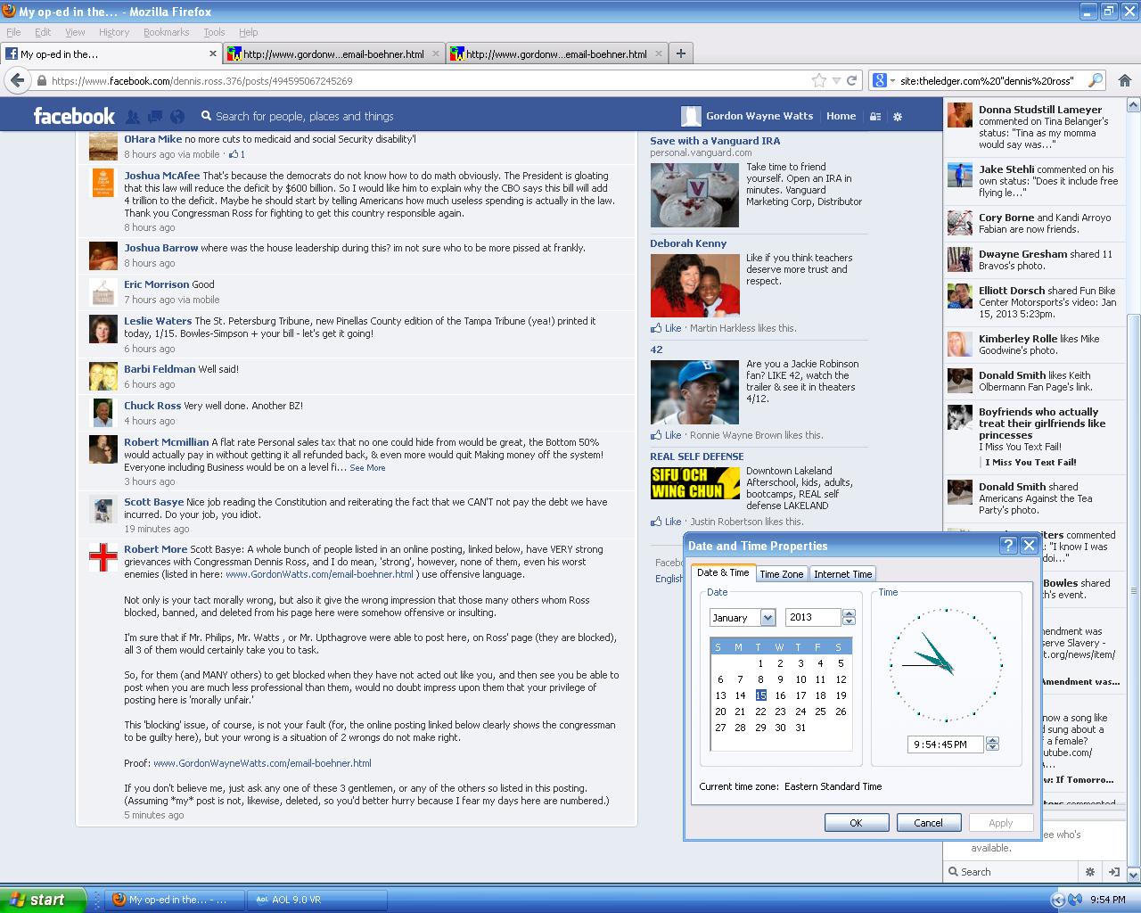The height and width of the screenshot is (913, 1141).
Task: Open the REAL SELF DEFENSE ad link
Action: [696, 456]
